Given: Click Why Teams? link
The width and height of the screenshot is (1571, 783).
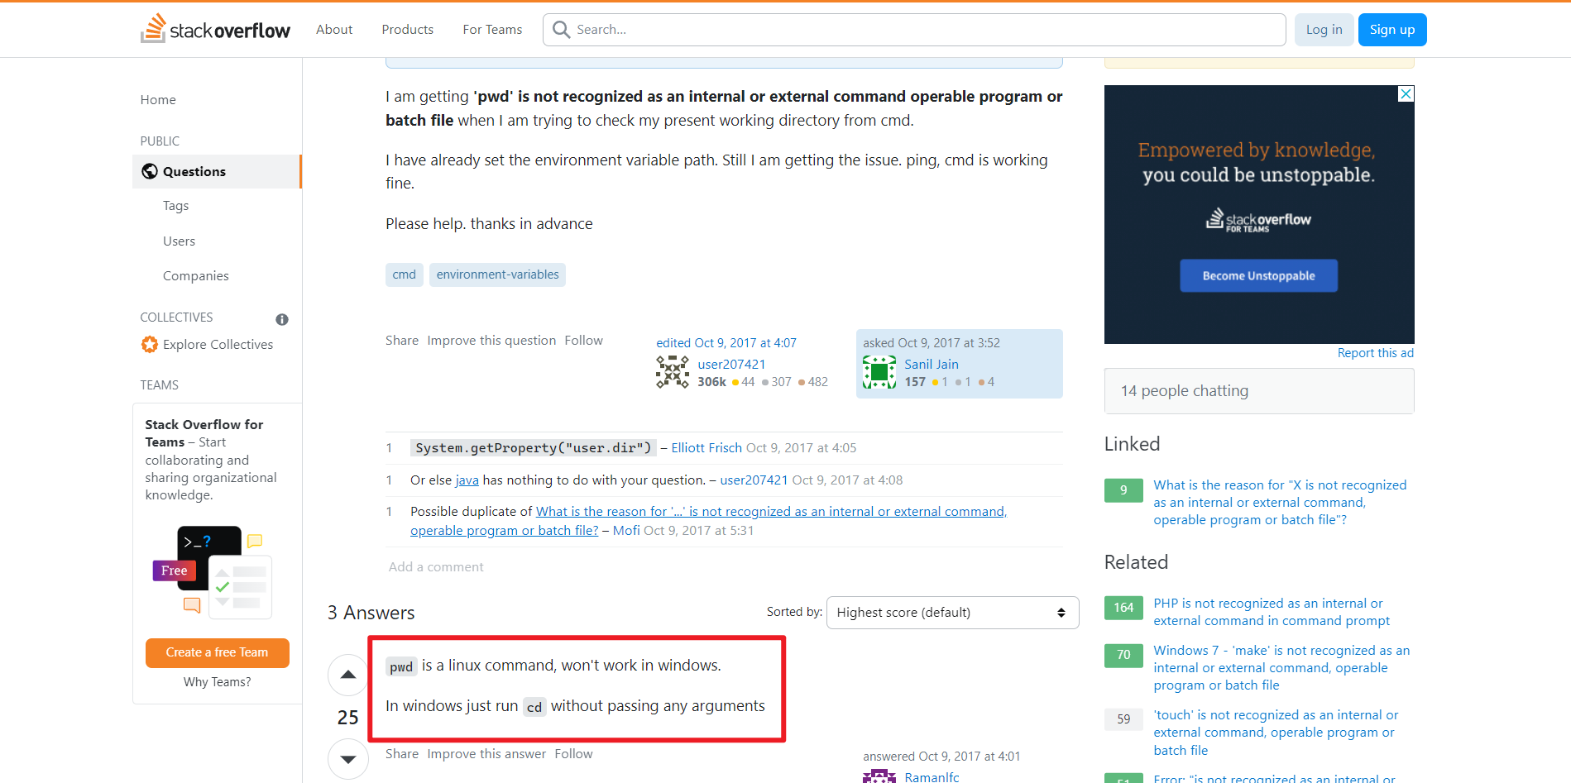Looking at the screenshot, I should click(218, 682).
